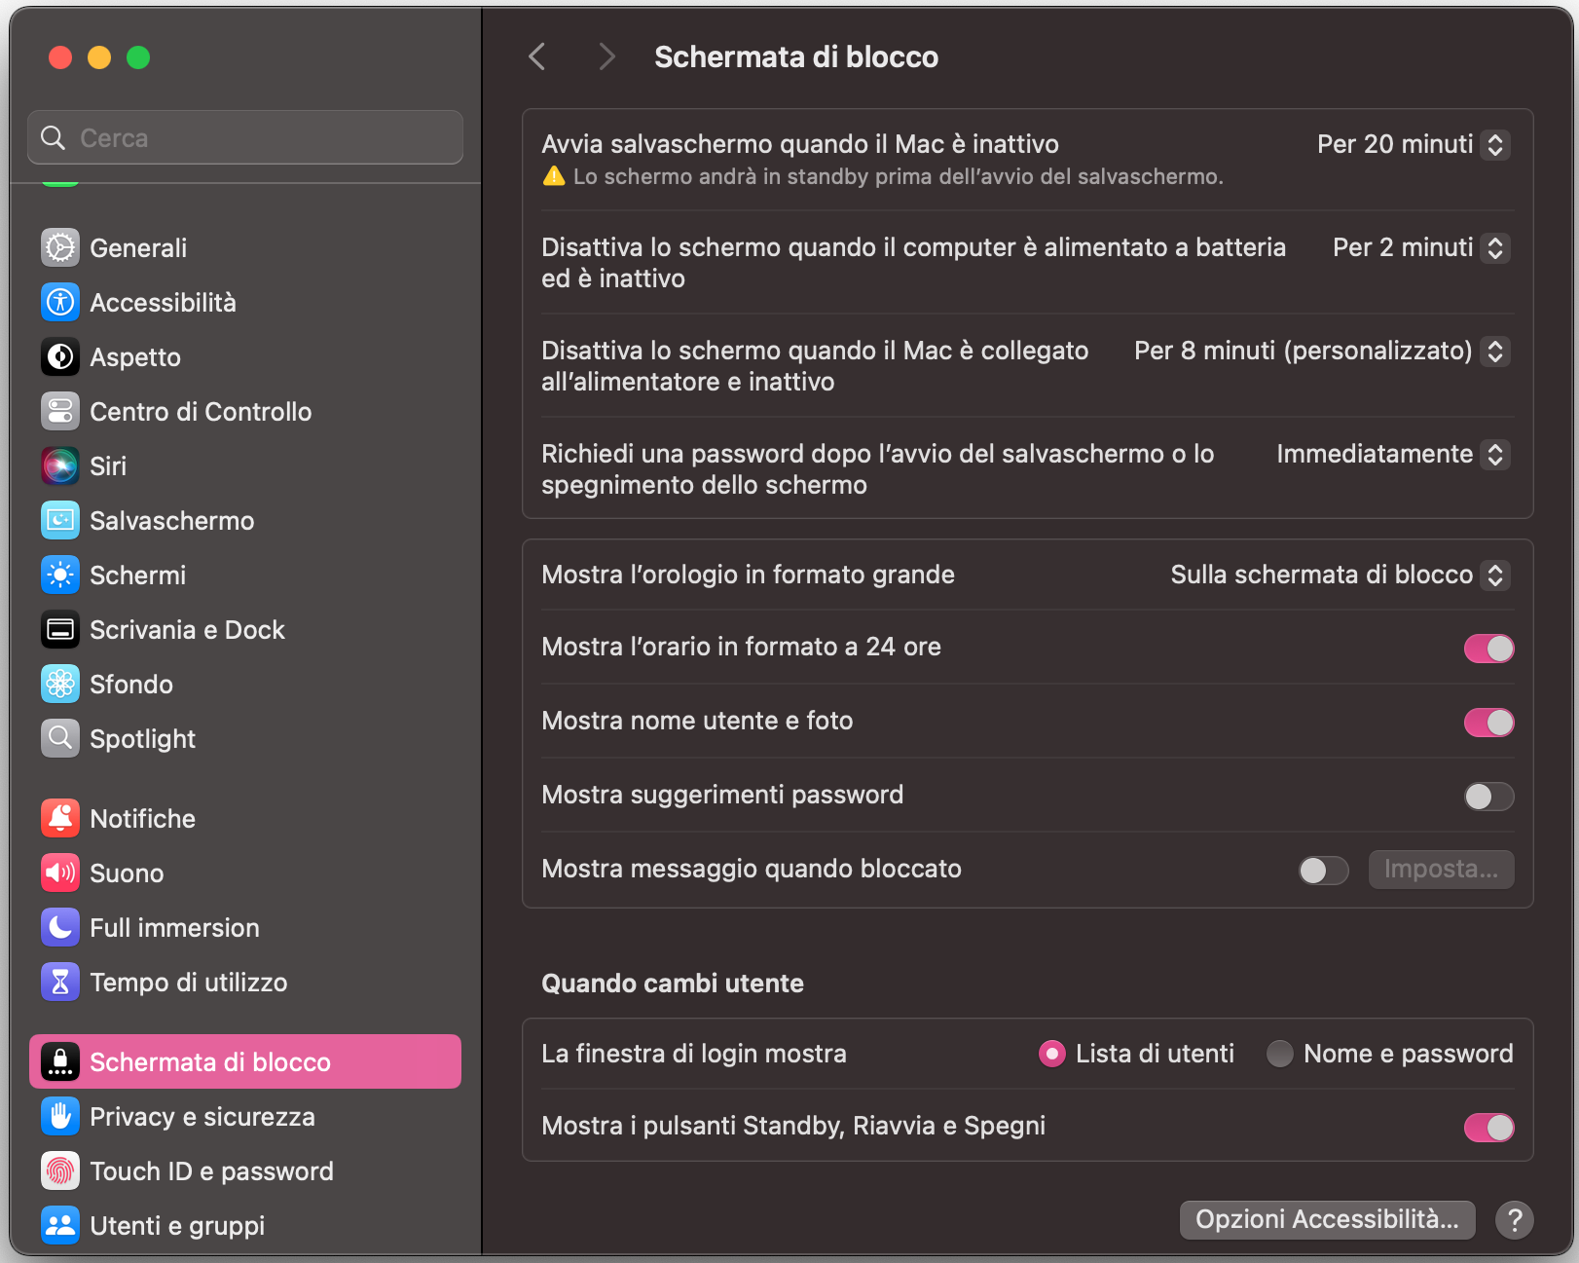Select Nome e password radio option
Viewport: 1579px width, 1263px height.
click(x=1280, y=1053)
